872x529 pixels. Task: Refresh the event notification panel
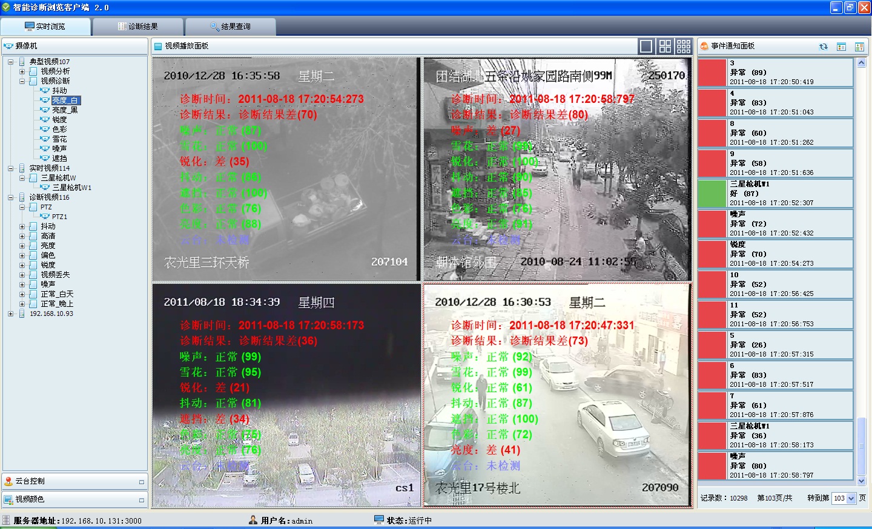point(823,47)
